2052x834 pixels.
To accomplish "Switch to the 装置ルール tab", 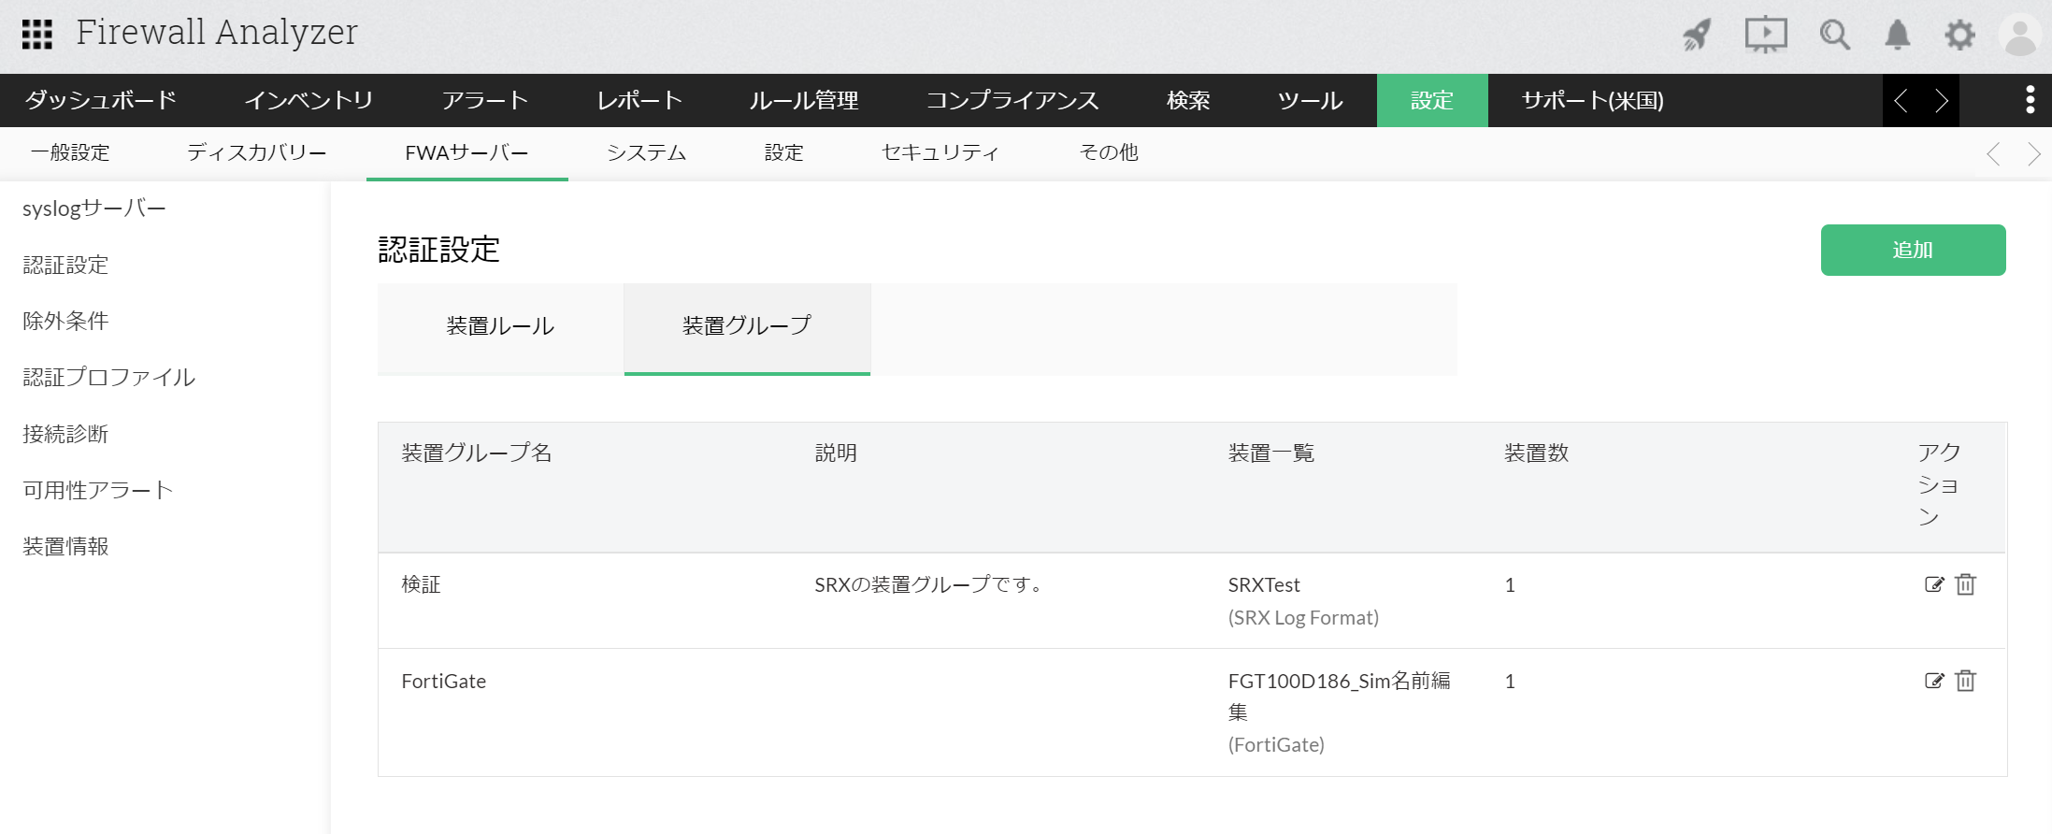I will 500,326.
